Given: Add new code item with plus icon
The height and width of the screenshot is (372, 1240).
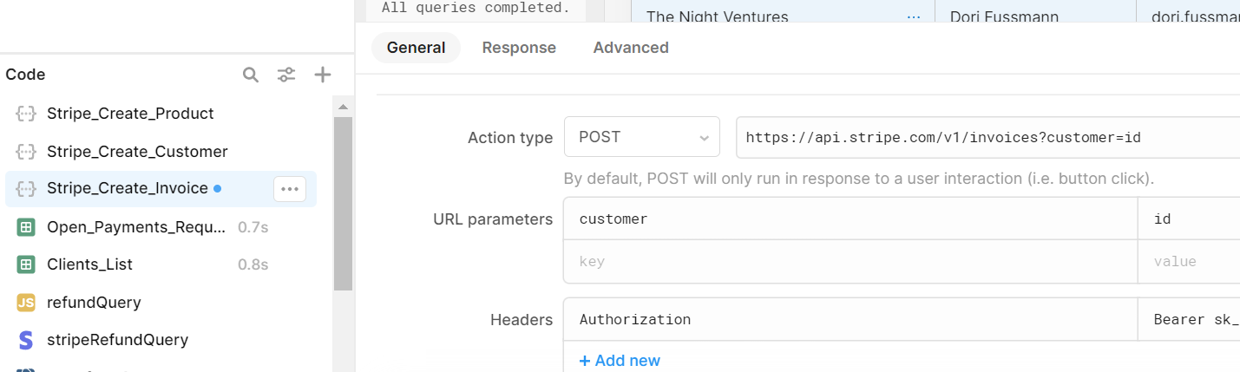Looking at the screenshot, I should pyautogui.click(x=323, y=75).
